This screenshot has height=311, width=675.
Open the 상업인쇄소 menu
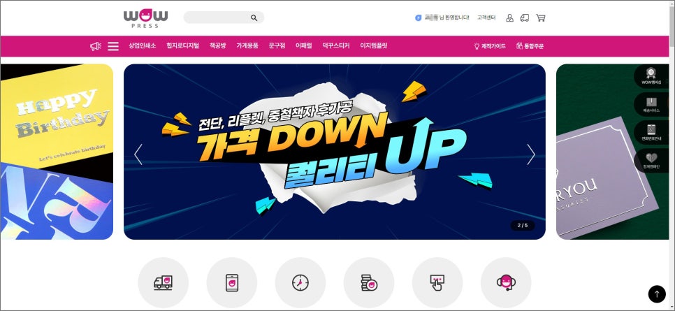[142, 45]
